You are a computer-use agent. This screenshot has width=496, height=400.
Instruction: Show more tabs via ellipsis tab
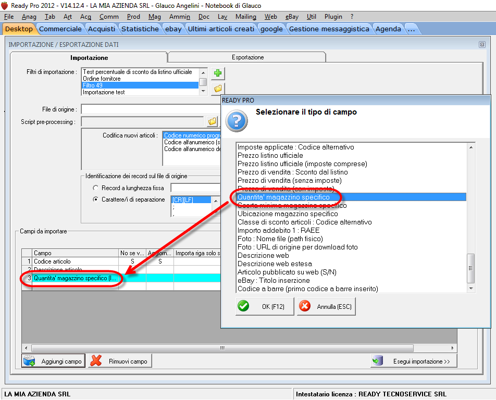pos(411,29)
